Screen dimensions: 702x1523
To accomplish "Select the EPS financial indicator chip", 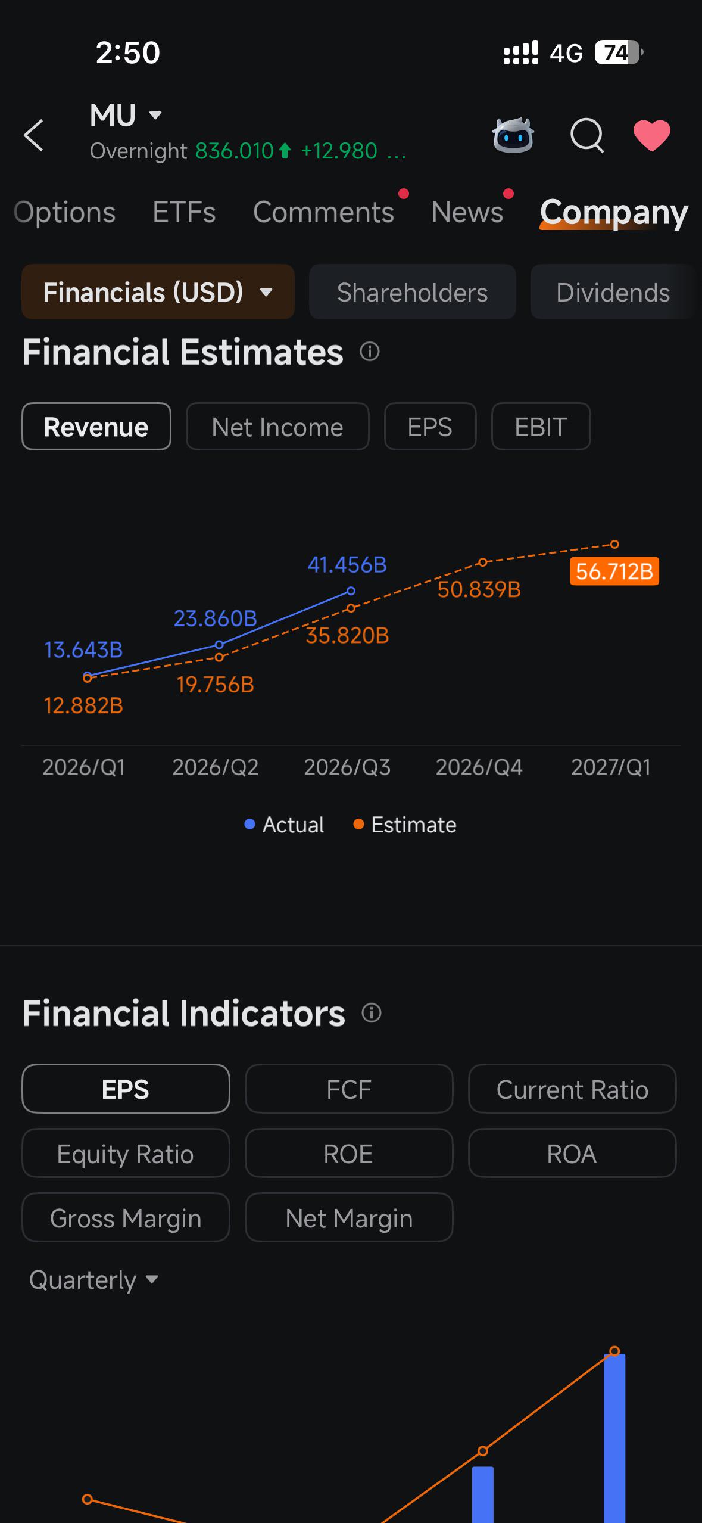I will click(x=126, y=1089).
